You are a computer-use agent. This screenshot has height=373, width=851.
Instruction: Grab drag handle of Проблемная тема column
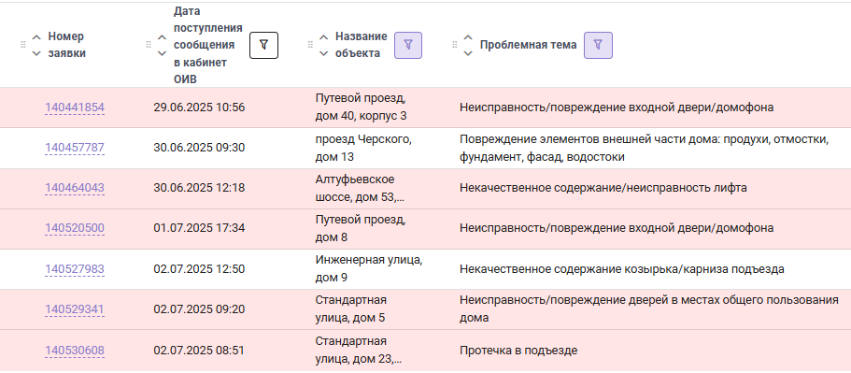click(x=455, y=45)
